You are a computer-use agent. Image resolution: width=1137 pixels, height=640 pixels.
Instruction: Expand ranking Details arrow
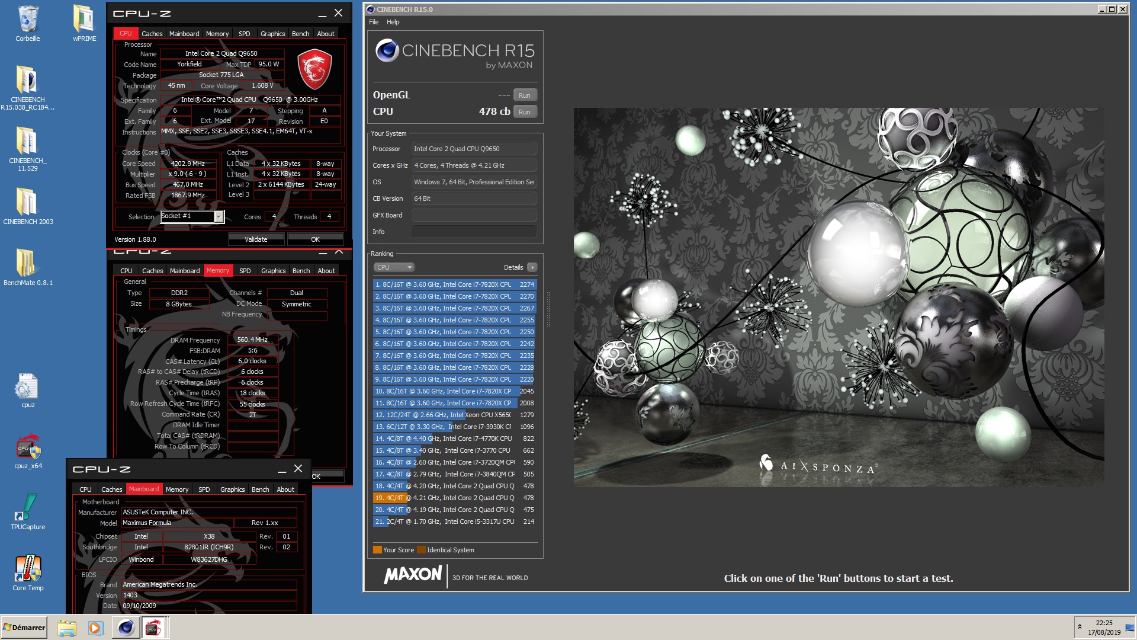coord(532,267)
